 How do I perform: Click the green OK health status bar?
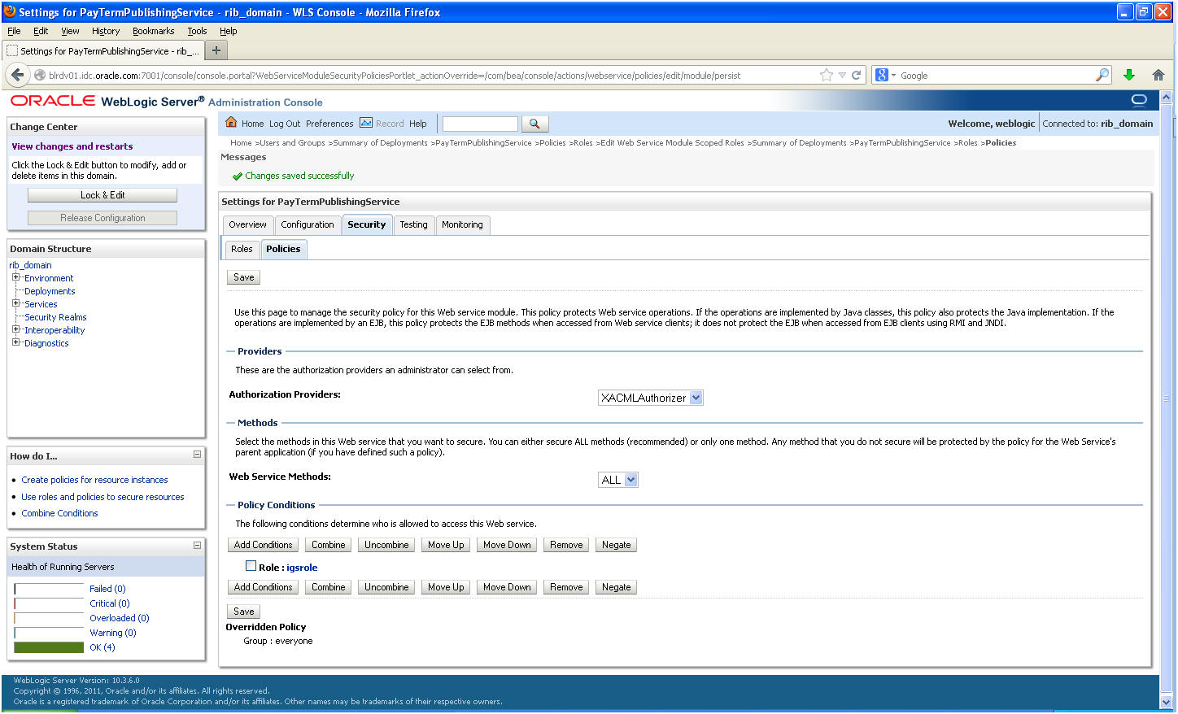tap(49, 647)
